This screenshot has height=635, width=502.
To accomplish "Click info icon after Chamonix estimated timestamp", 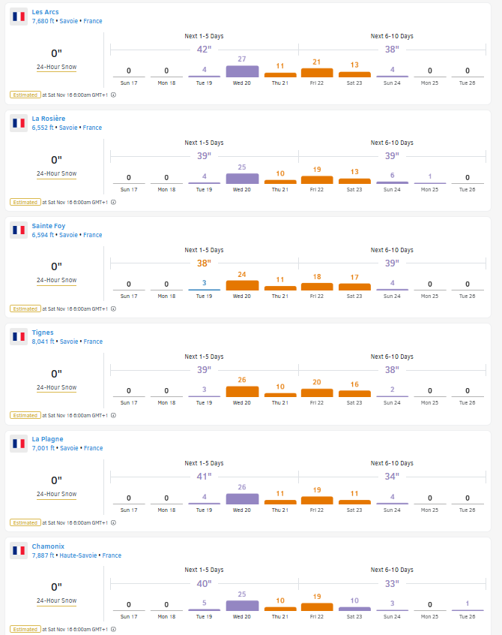I will pos(113,630).
